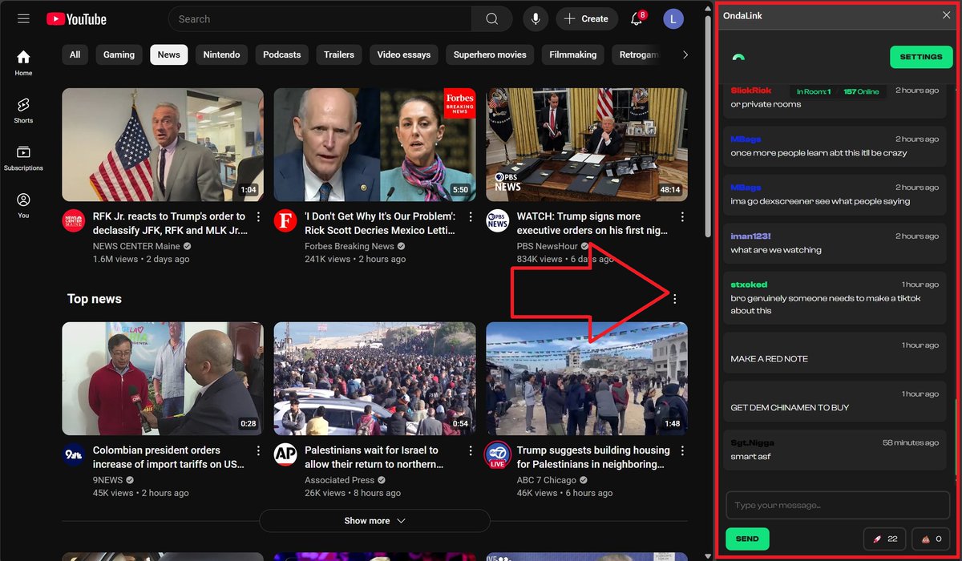Click the YouTube search field

point(321,18)
